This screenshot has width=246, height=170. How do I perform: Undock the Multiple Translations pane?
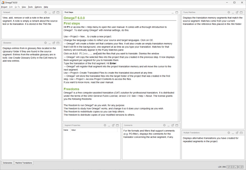pyautogui.click(x=237, y=133)
